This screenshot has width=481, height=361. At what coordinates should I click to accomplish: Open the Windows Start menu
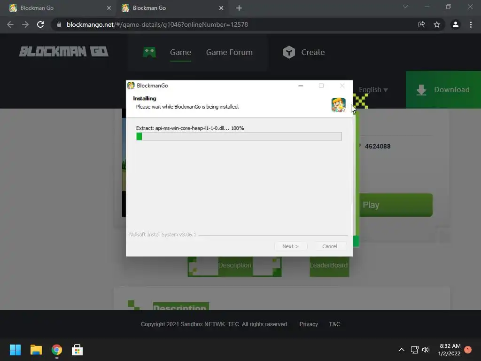coord(15,350)
